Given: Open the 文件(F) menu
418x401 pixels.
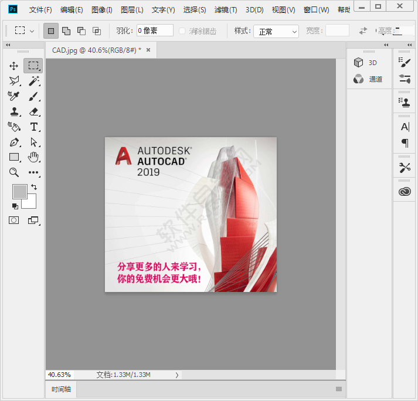Looking at the screenshot, I should 40,10.
